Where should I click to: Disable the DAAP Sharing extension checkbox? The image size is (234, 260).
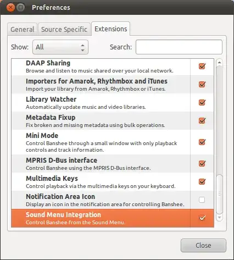coord(202,66)
